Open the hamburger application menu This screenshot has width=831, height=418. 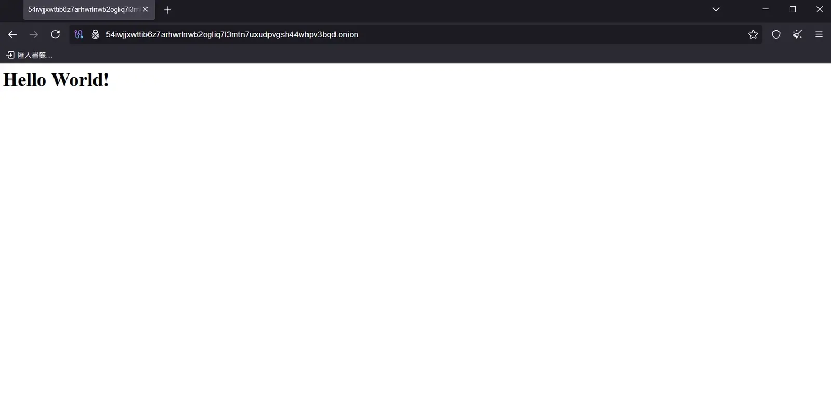pyautogui.click(x=819, y=34)
